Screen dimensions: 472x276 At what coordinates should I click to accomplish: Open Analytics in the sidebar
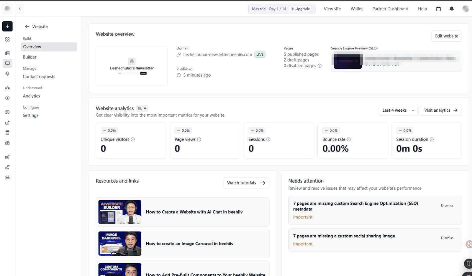click(32, 96)
